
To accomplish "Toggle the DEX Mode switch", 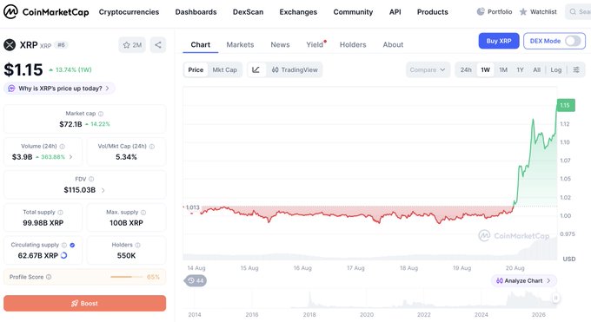I will tap(573, 41).
